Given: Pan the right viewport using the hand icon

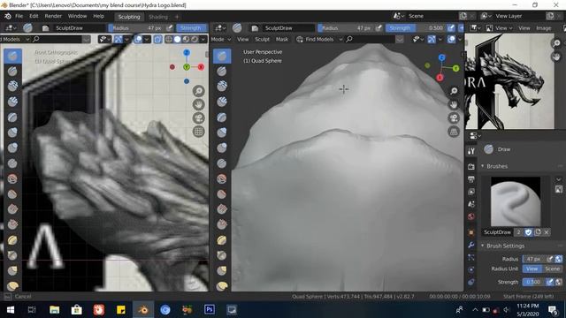Looking at the screenshot, I should point(454,104).
